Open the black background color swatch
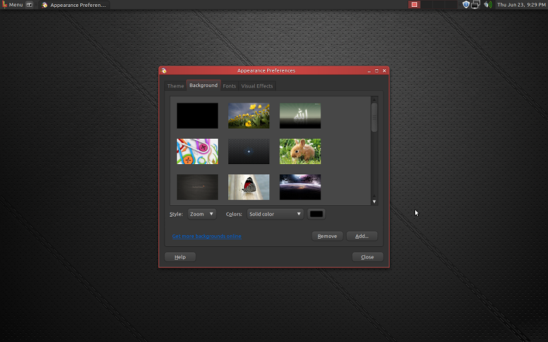548x342 pixels. pos(316,214)
